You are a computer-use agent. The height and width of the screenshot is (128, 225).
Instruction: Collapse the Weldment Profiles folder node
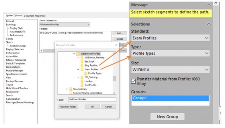pyautogui.click(x=74, y=54)
